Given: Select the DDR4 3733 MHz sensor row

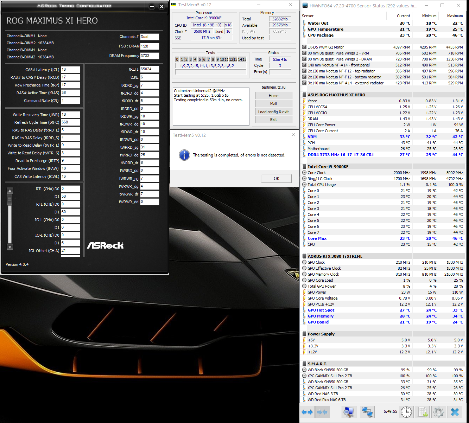Looking at the screenshot, I should 341,155.
